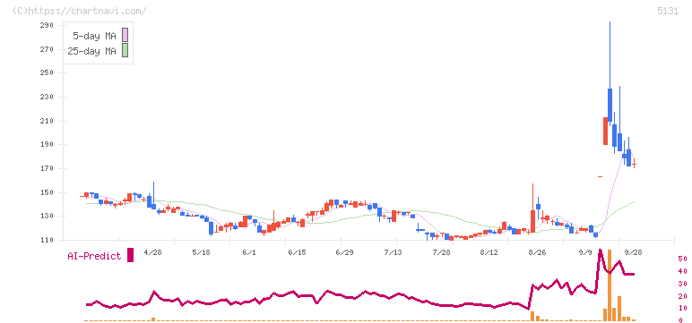This screenshot has width=692, height=323.
Task: Click the large red candlestick near 210
Action: coord(606,131)
